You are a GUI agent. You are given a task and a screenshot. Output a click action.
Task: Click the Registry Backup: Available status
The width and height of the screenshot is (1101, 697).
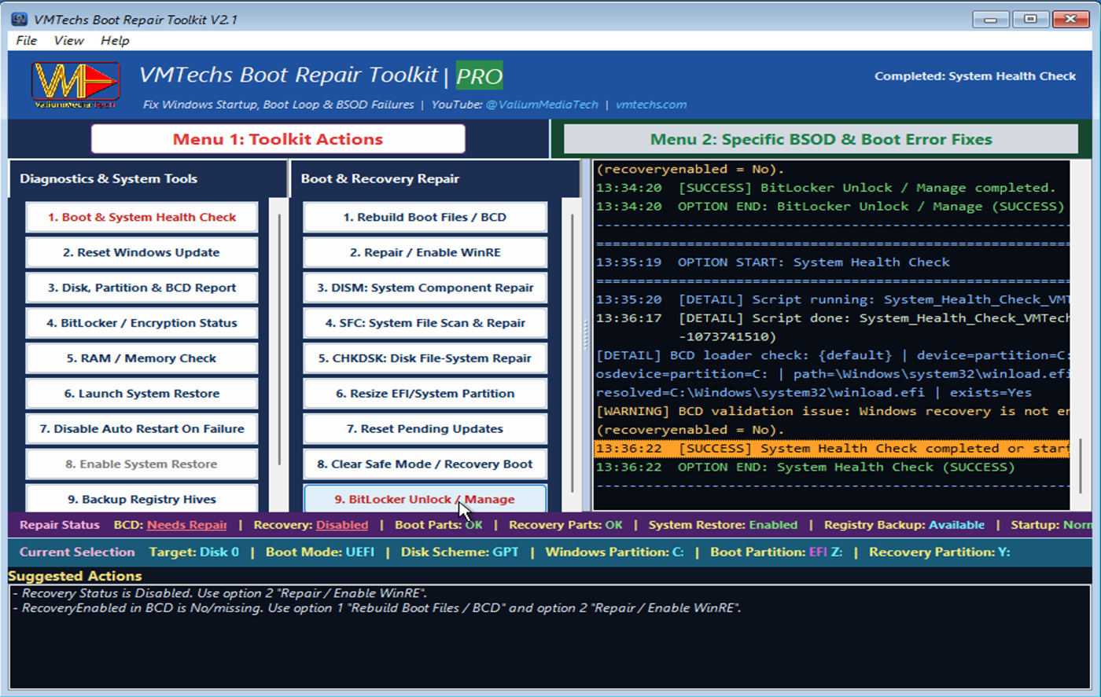pos(904,525)
